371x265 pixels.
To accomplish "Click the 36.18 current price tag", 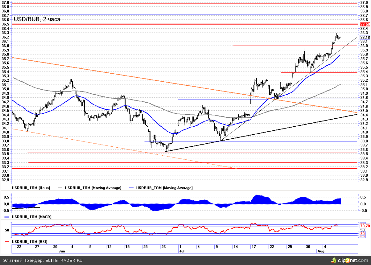I will (x=365, y=37).
